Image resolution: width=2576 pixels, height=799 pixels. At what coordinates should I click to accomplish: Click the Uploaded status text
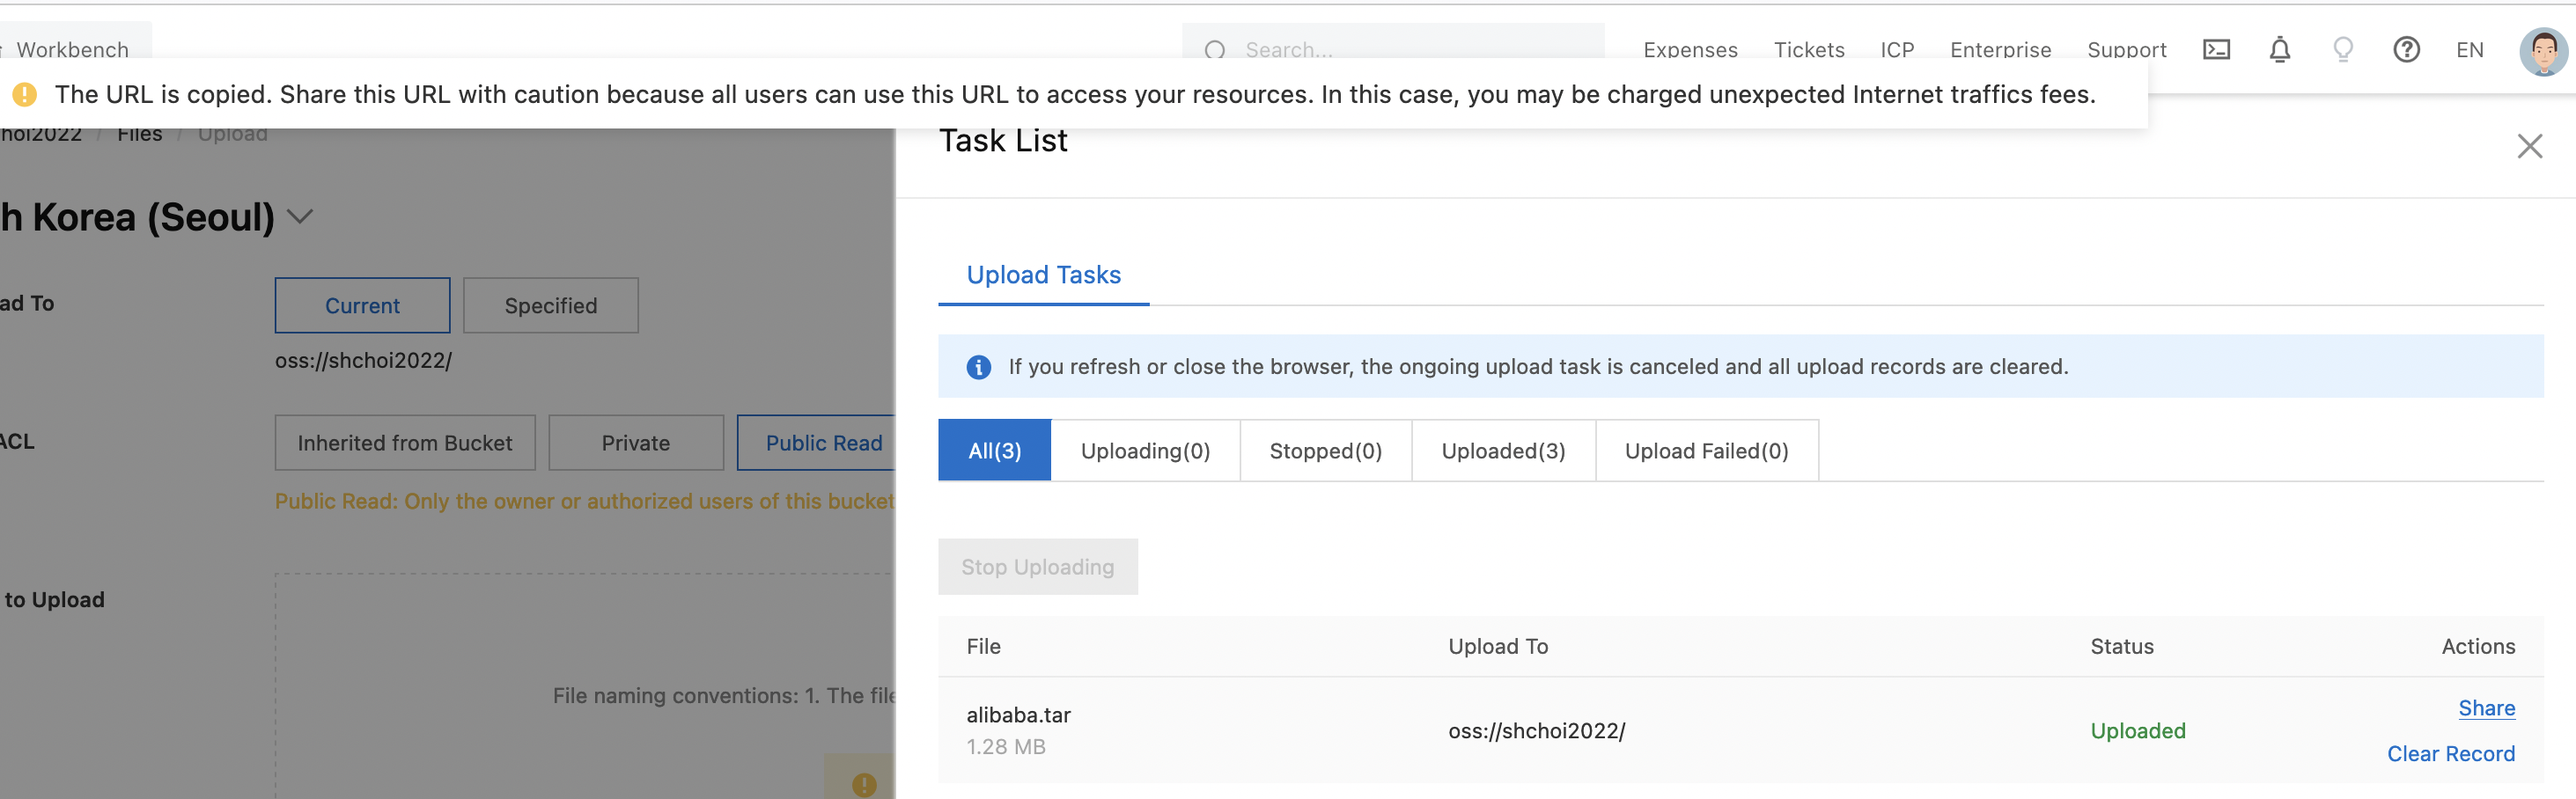(x=2137, y=730)
